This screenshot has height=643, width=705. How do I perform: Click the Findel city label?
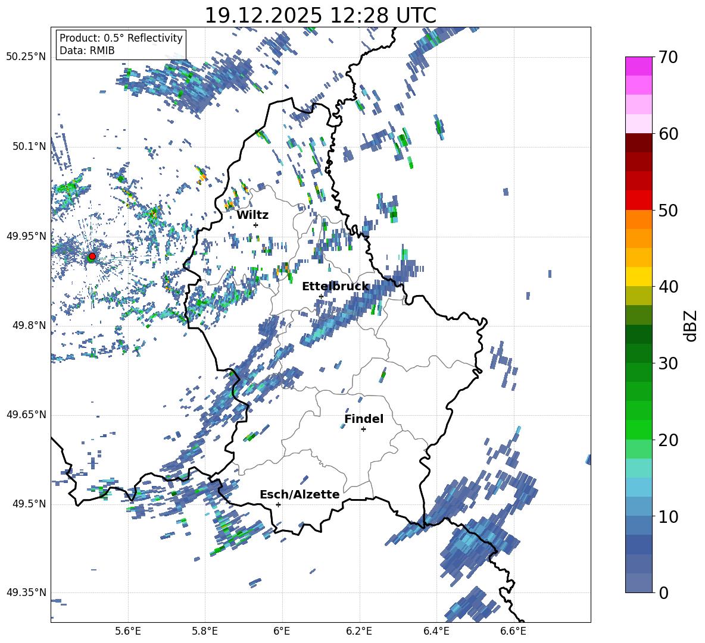pos(364,419)
